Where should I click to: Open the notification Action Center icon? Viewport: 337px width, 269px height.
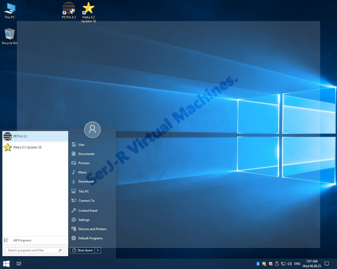coord(327,264)
